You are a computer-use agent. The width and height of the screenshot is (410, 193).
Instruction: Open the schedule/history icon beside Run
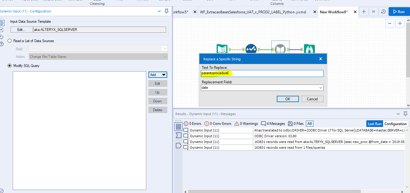[x=383, y=11]
